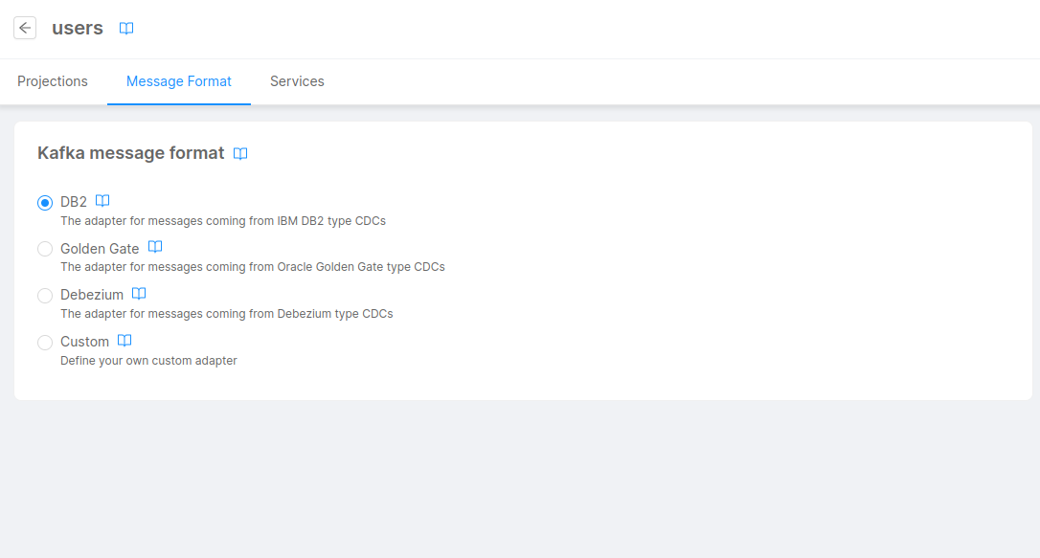
Task: Select the Debezium message format
Action: 45,295
